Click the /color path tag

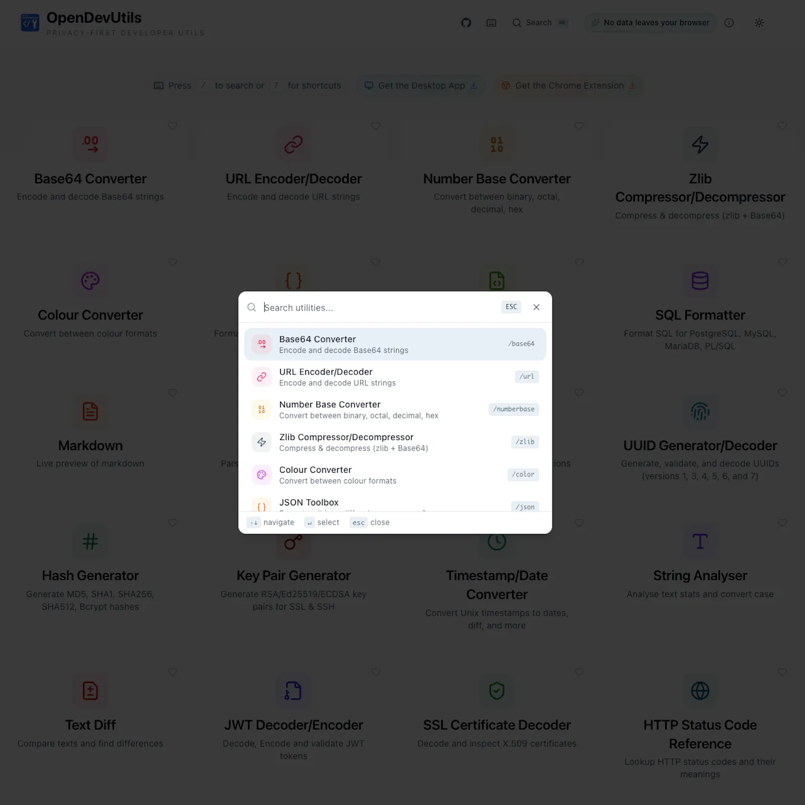[523, 475]
